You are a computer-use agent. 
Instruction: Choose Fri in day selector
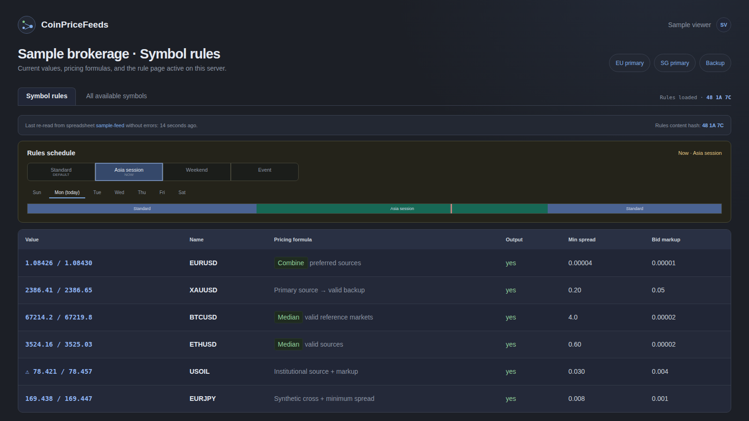pos(162,192)
